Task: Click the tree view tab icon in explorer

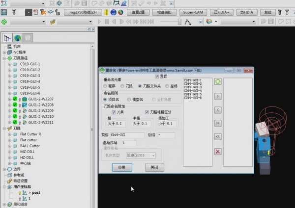Action: point(7,38)
